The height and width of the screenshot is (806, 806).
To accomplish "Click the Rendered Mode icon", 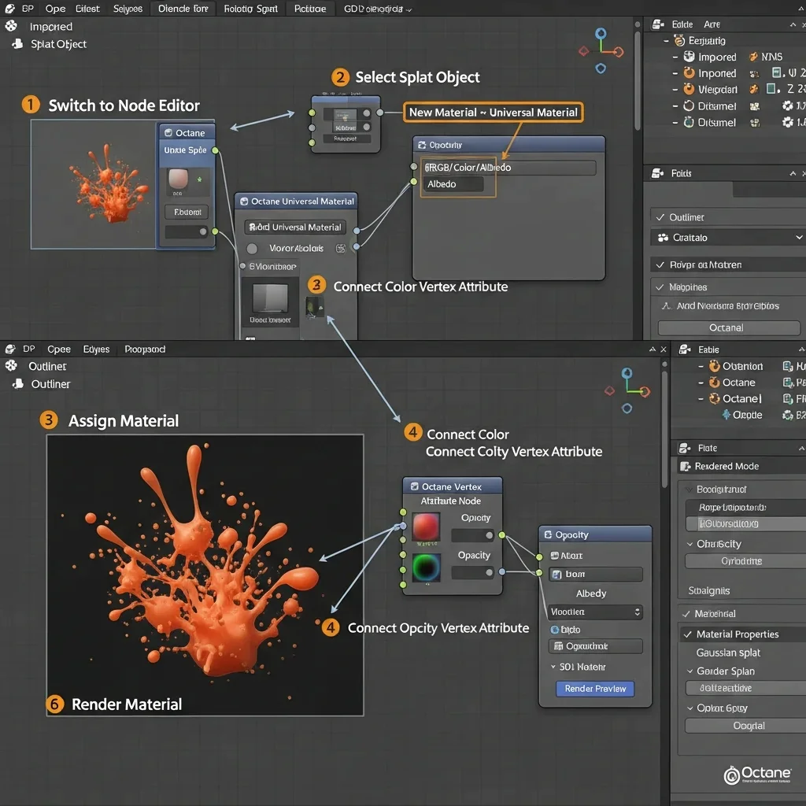I will click(686, 466).
